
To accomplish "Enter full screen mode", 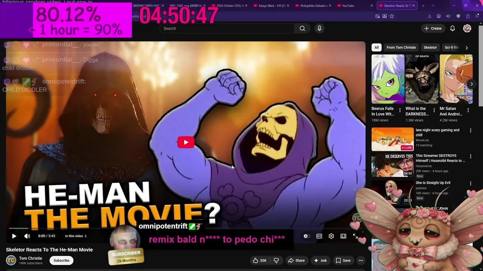I will tap(355, 236).
